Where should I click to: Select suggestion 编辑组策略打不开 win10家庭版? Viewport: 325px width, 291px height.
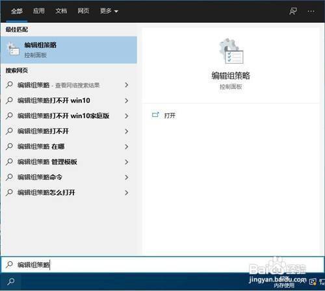coord(69,116)
